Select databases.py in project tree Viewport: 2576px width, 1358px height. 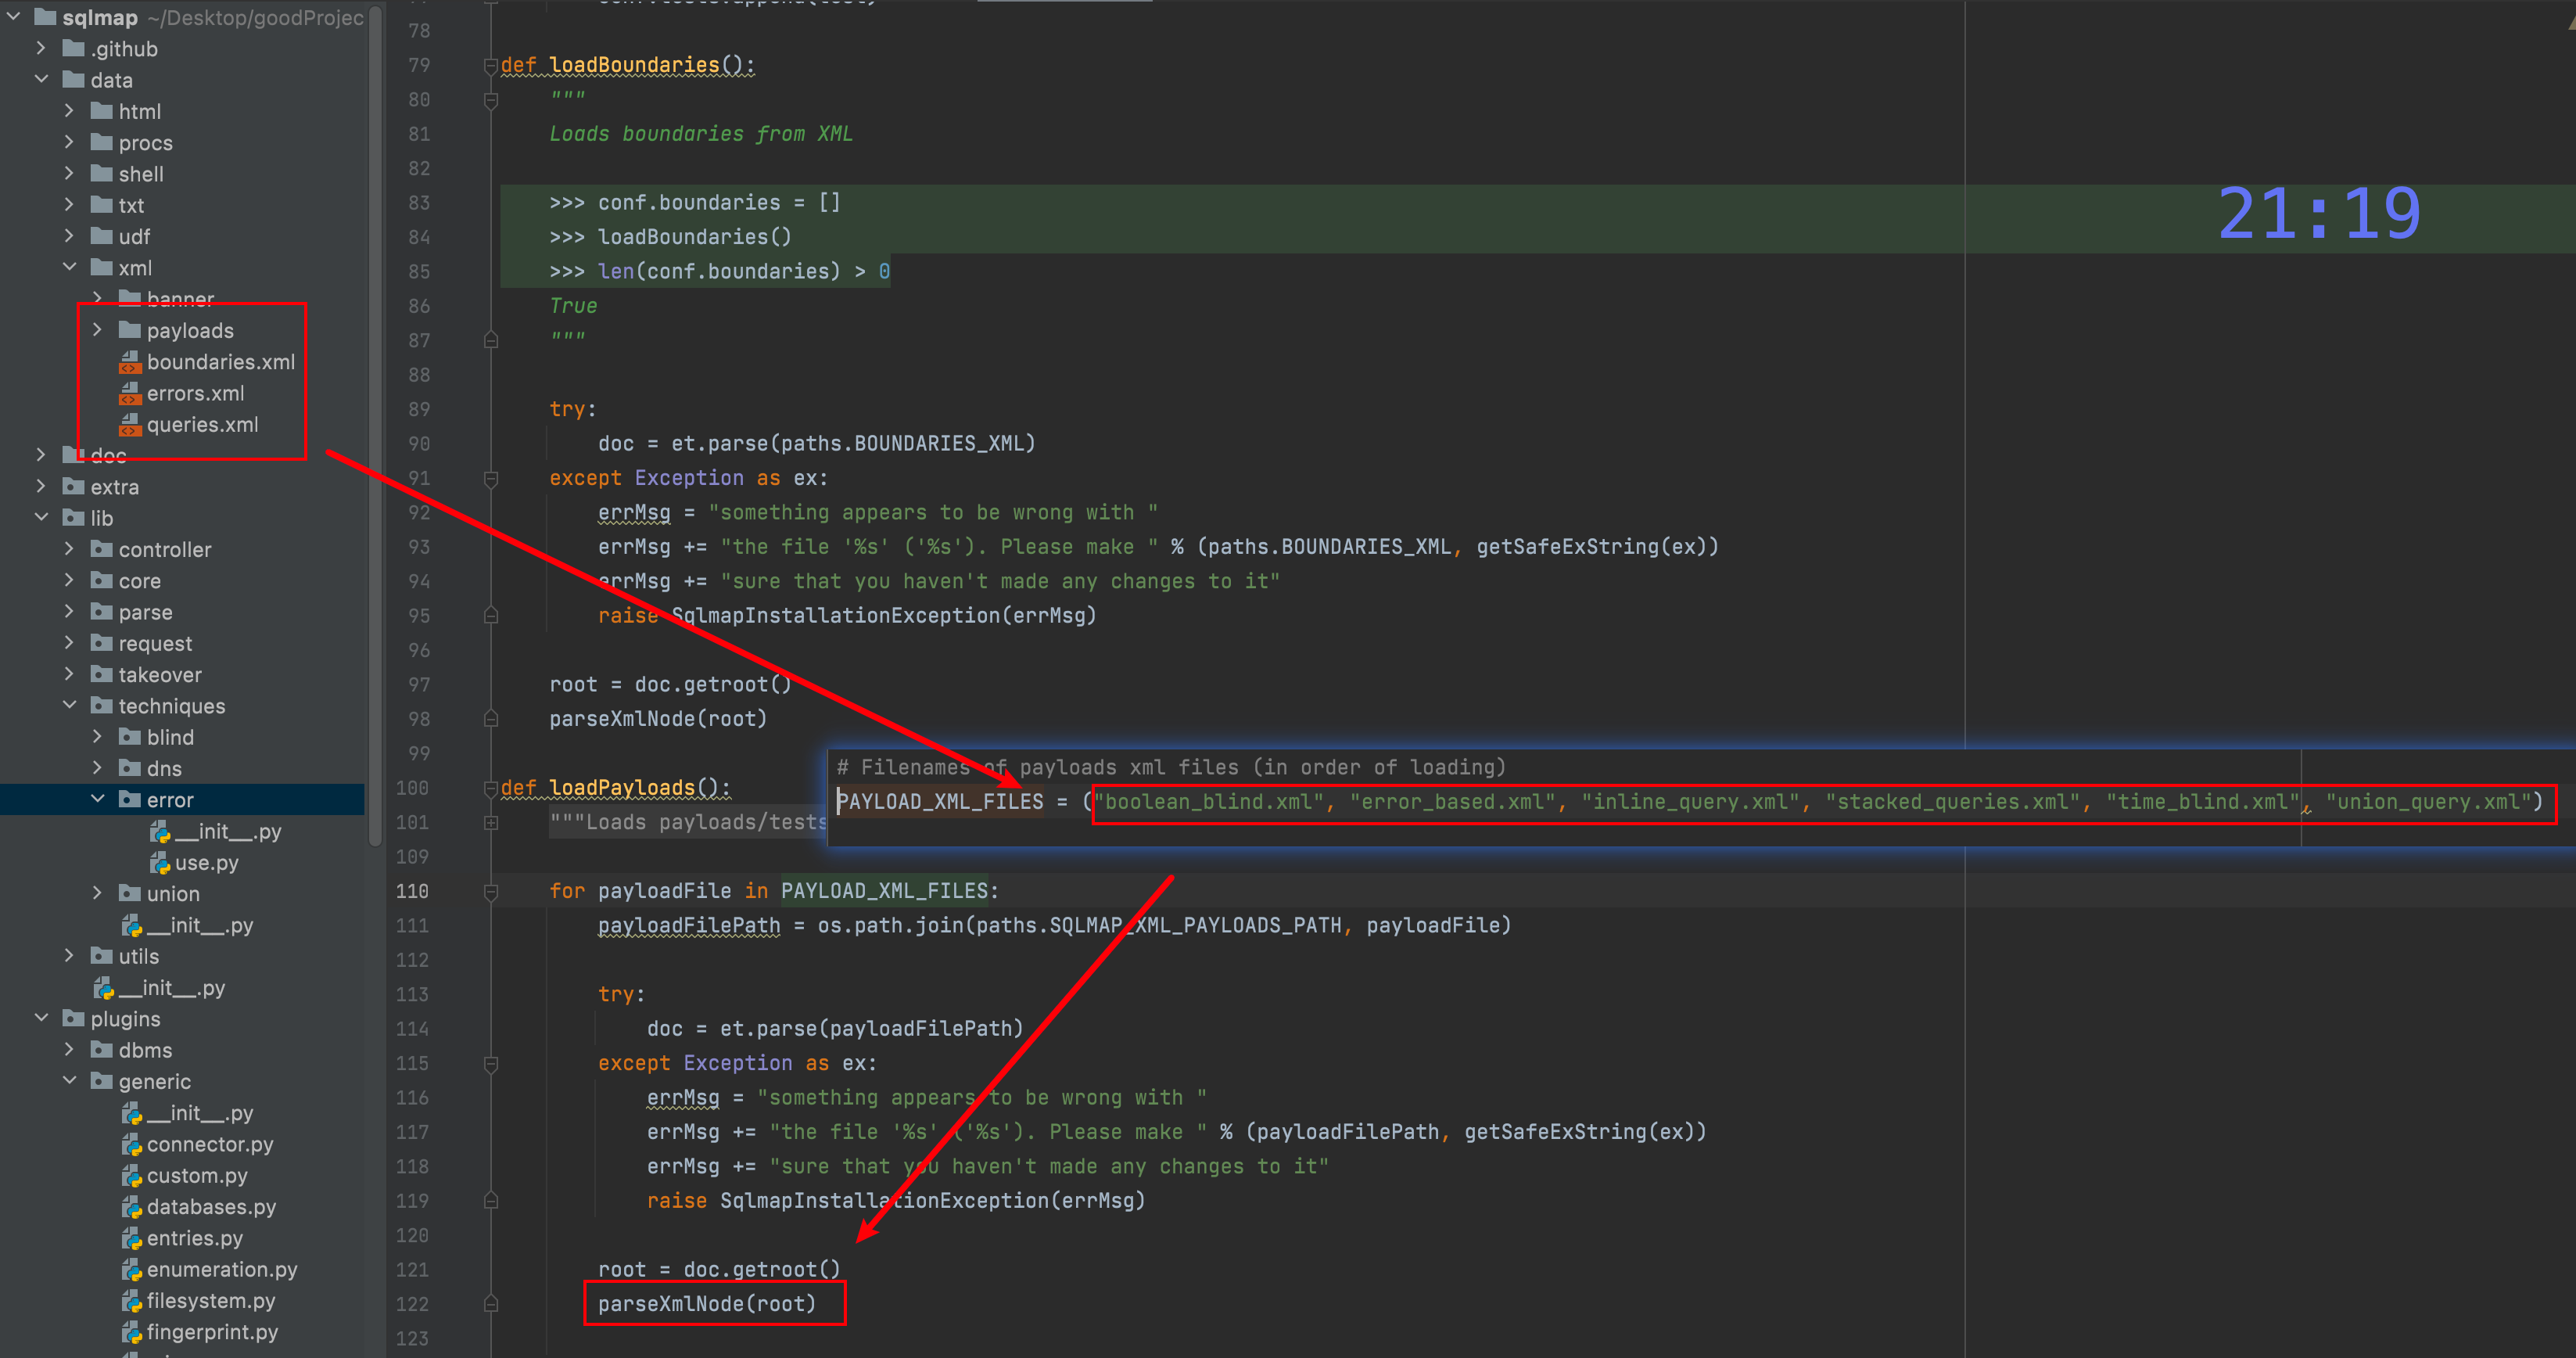pyautogui.click(x=211, y=1207)
